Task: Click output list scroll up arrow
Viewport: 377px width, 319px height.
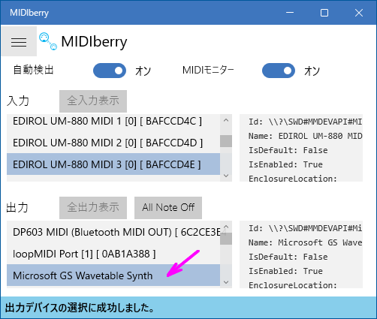Action: click(x=226, y=227)
